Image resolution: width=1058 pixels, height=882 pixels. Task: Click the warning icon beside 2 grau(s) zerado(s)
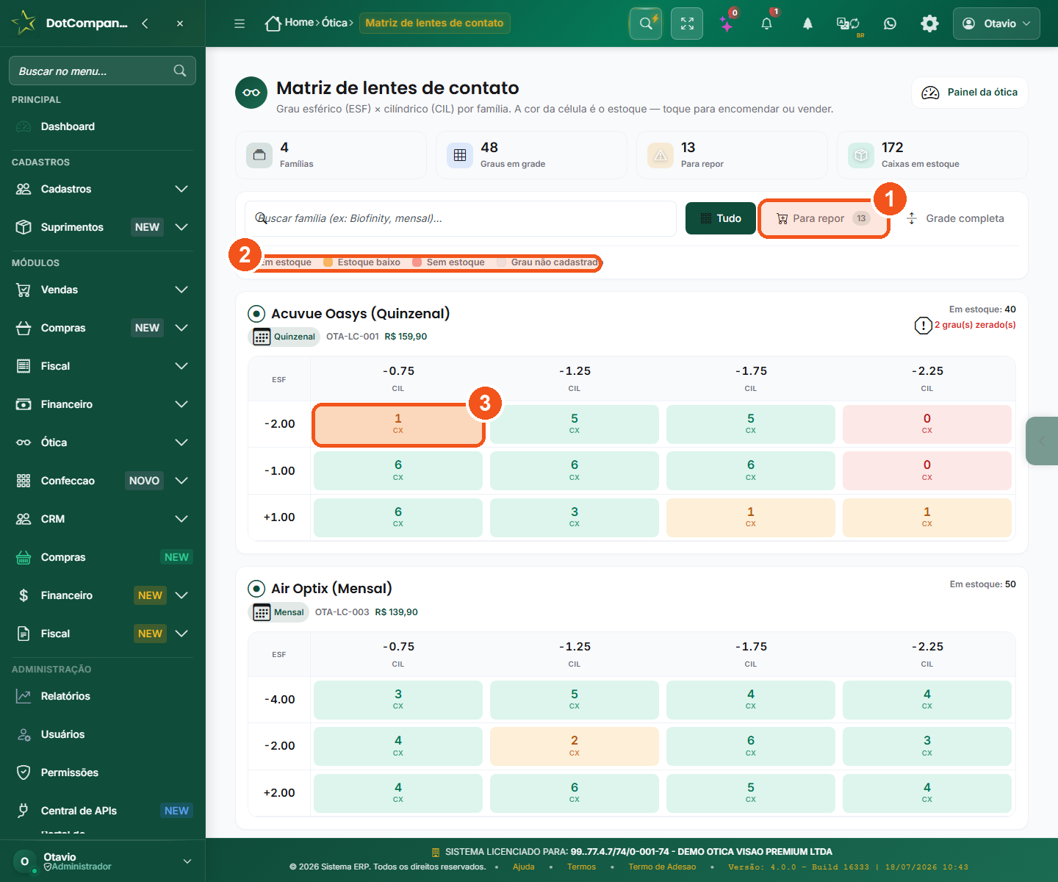pyautogui.click(x=923, y=325)
